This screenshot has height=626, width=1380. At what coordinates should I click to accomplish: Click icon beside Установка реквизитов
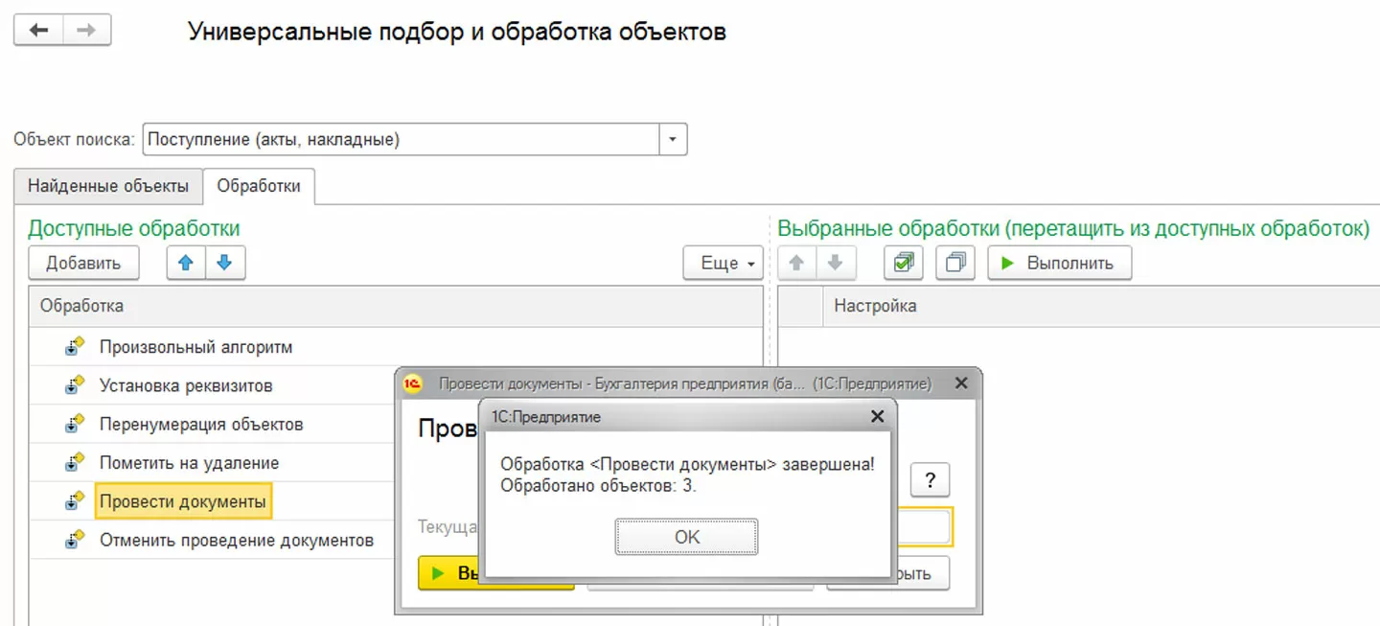click(x=75, y=385)
